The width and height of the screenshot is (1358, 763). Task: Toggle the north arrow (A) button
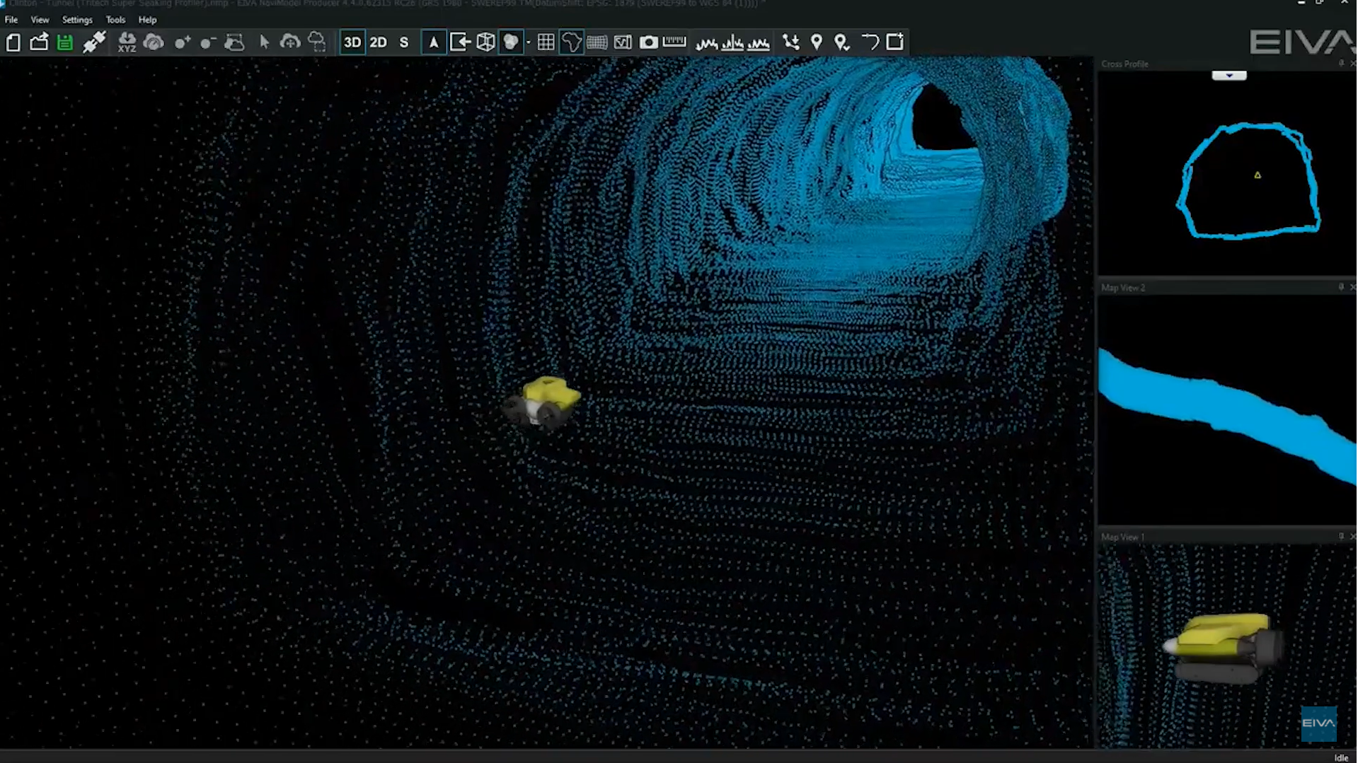pyautogui.click(x=434, y=42)
